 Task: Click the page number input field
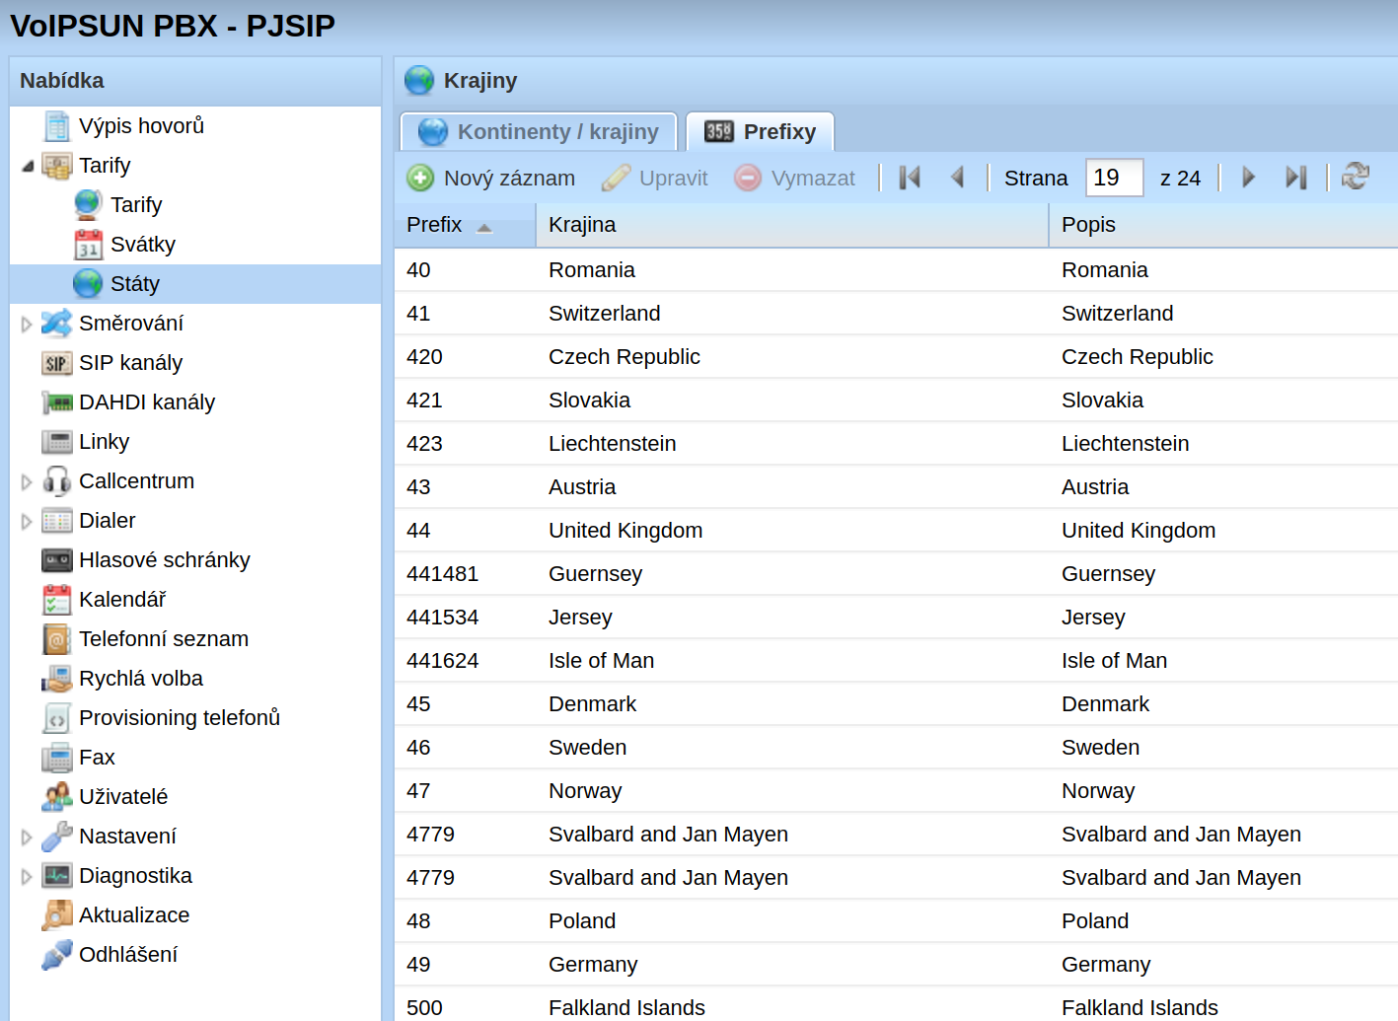tap(1114, 178)
